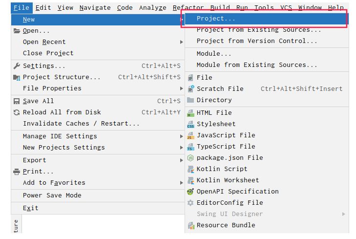Image resolution: width=356 pixels, height=239 pixels.
Task: Open the Edit menu
Action: 43,8
